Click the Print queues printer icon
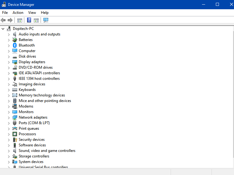This screenshot has width=234, height=175. [15, 128]
